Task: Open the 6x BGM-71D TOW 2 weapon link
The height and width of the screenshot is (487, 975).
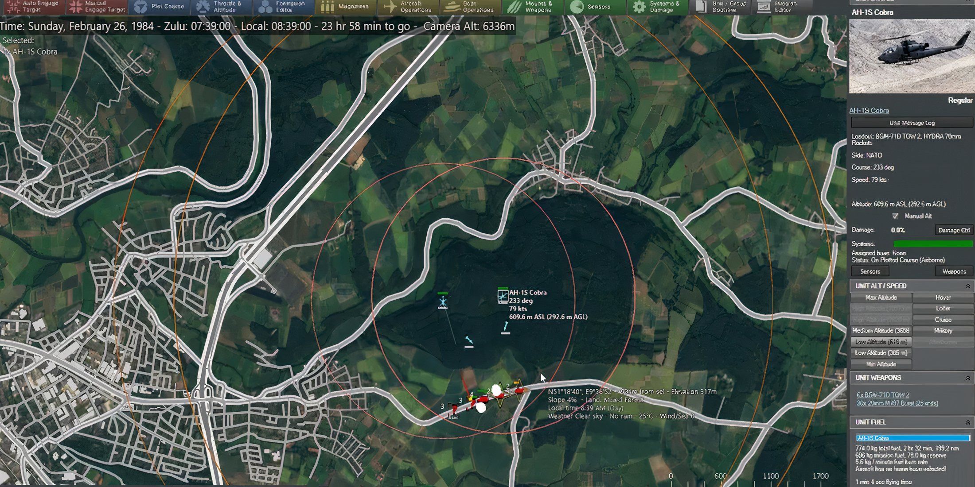Action: pos(883,395)
